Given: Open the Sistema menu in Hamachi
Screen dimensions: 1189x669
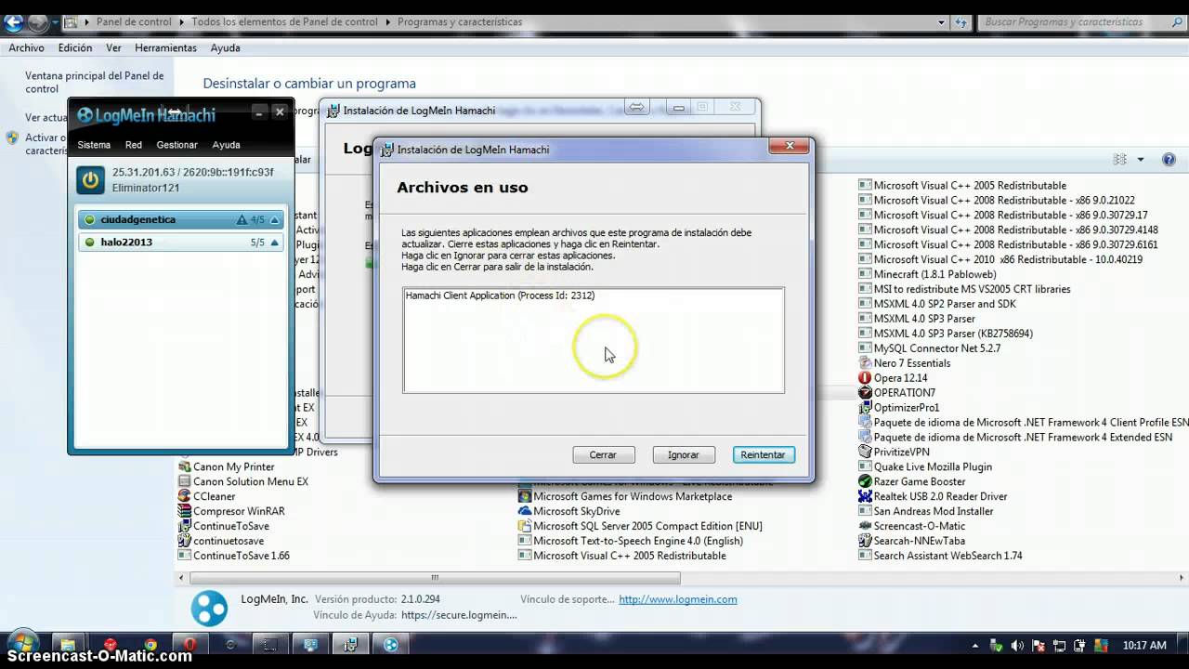Looking at the screenshot, I should pos(93,145).
